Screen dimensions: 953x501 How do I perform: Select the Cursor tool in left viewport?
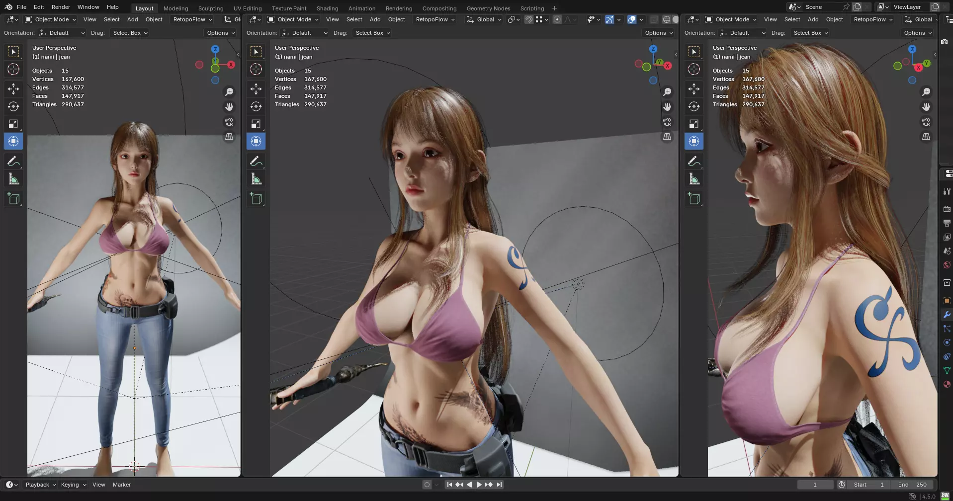click(13, 70)
